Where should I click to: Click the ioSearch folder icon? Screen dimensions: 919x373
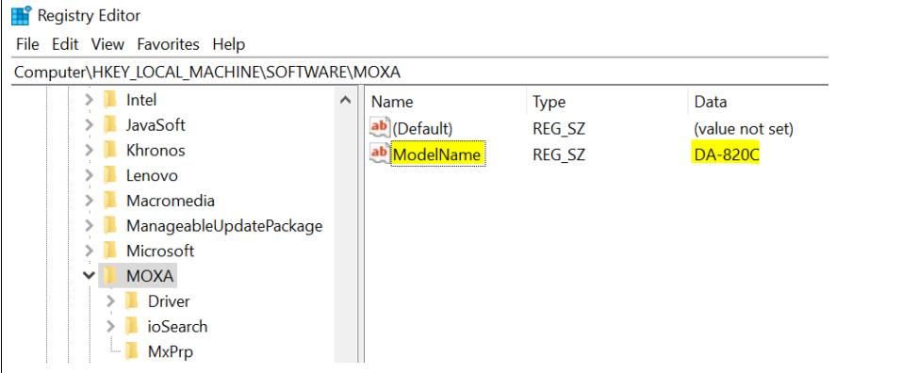click(x=132, y=326)
